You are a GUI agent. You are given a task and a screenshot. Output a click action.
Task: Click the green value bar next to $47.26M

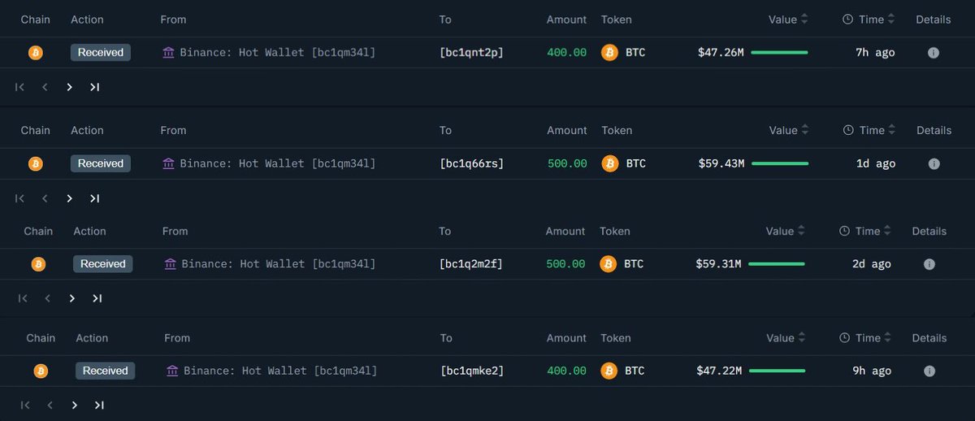click(x=779, y=53)
